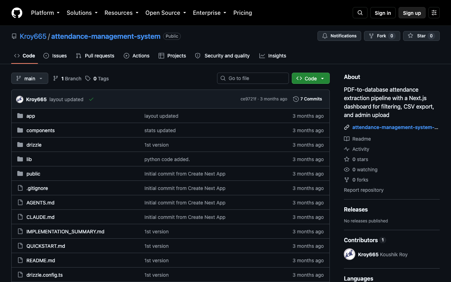Viewport: 451px width, 282px height.
Task: Click the .gitignore file icon
Action: (x=20, y=188)
